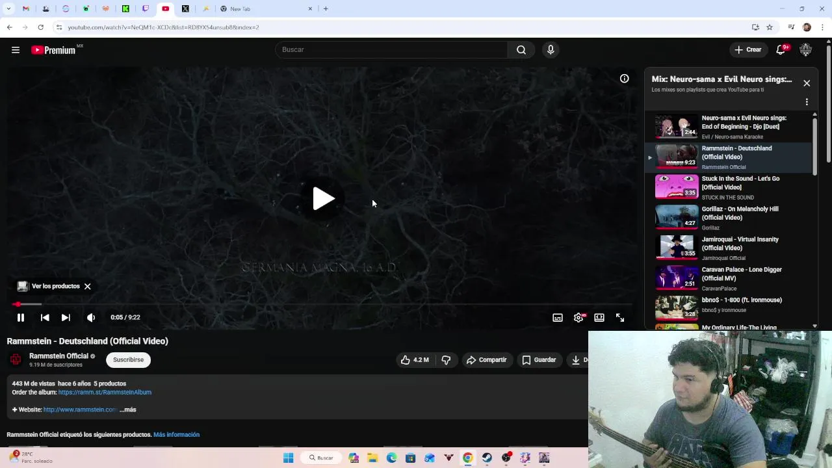Open the Rammstein Official channel name

(58, 356)
